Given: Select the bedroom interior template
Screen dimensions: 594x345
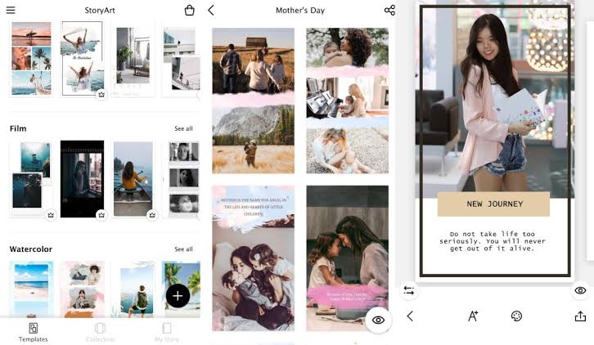Looking at the screenshot, I should pyautogui.click(x=133, y=59).
